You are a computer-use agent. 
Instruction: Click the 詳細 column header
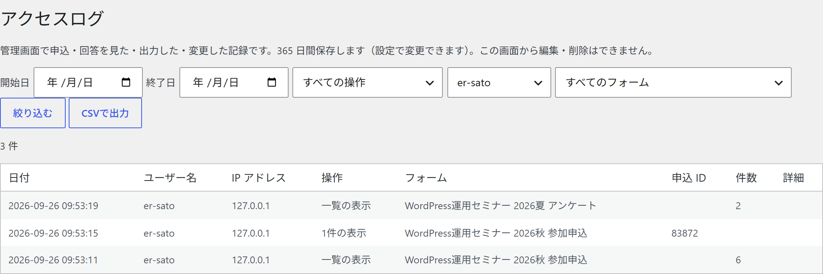(x=794, y=178)
